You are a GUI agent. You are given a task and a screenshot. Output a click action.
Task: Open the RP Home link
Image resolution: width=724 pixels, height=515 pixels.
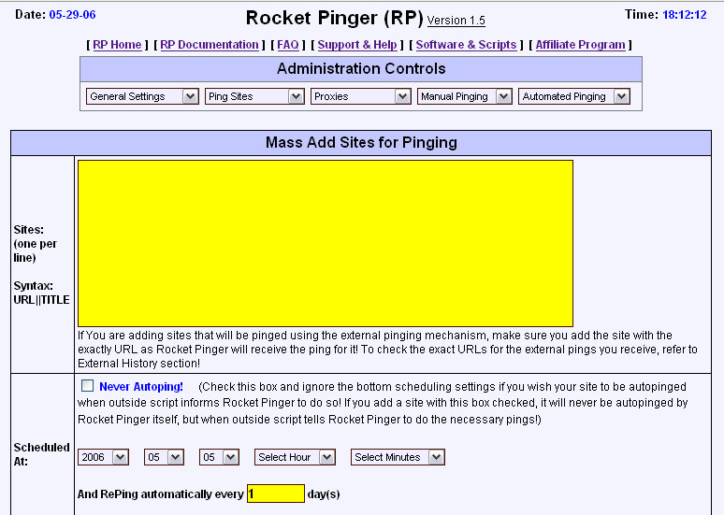point(117,45)
